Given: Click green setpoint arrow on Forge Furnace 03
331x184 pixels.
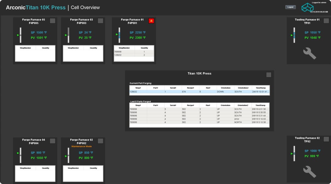Looking at the screenshot, I should coord(66,35).
